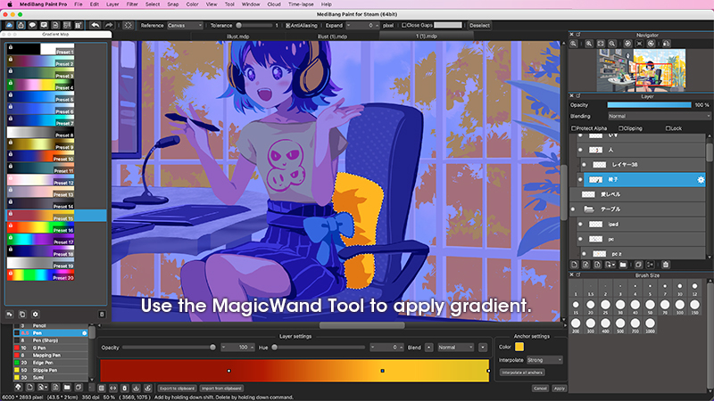Click the new layer icon in Layer panel
The height and width of the screenshot is (401, 714).
[574, 265]
